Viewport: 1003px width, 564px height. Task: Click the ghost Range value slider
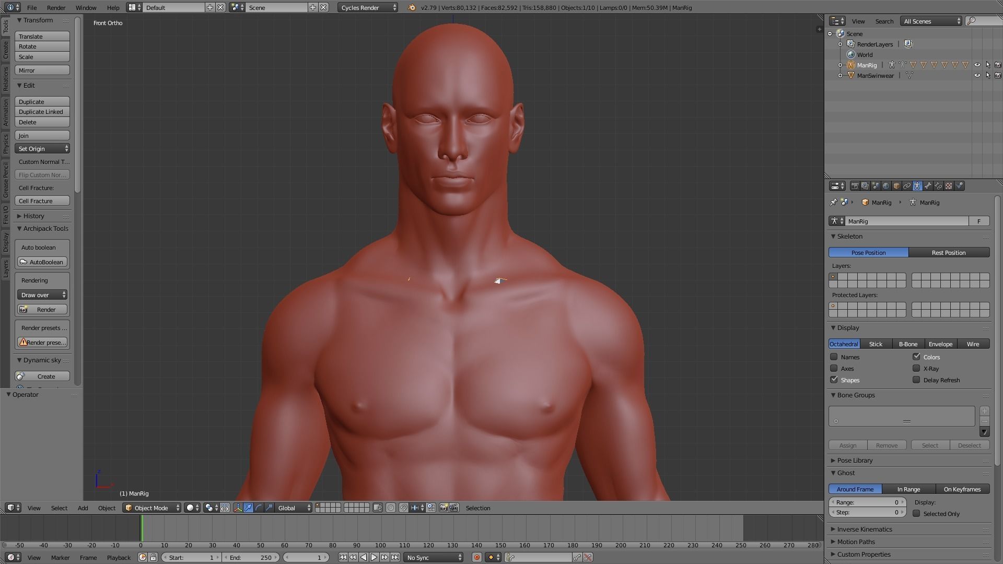(x=867, y=502)
